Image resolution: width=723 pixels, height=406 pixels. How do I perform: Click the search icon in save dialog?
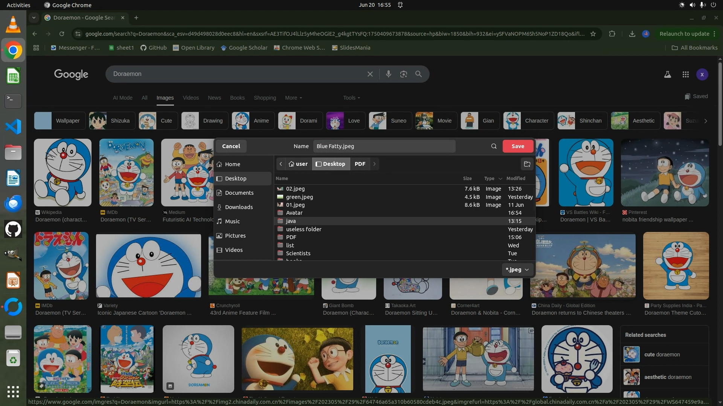click(494, 146)
